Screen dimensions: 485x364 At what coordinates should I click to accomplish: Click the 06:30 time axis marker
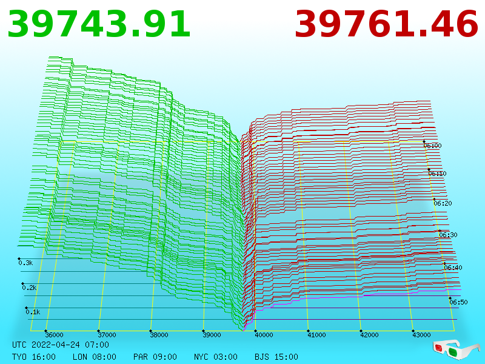448,235
